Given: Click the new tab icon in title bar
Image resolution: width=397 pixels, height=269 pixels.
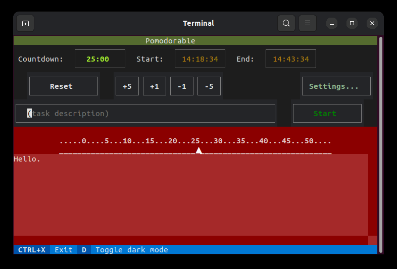Looking at the screenshot, I should [25, 23].
